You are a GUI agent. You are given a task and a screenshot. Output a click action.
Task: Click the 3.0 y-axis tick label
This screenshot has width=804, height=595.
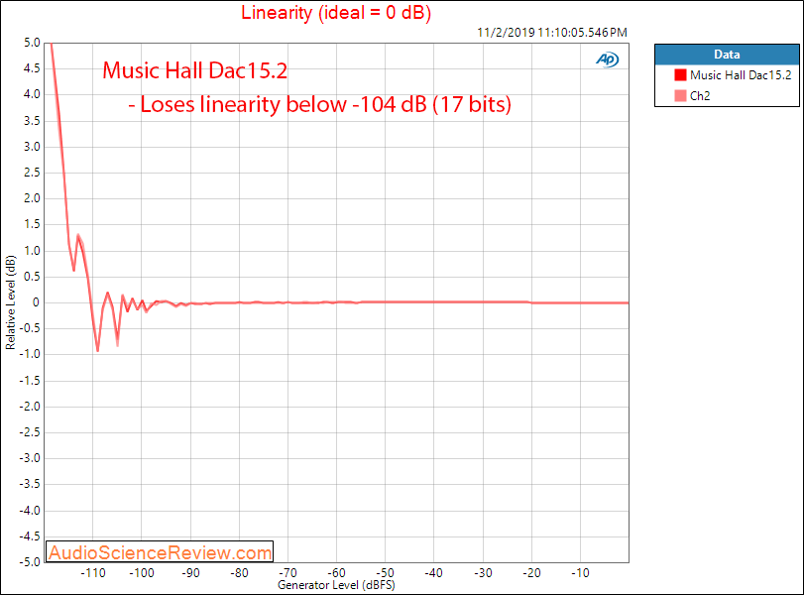32,147
